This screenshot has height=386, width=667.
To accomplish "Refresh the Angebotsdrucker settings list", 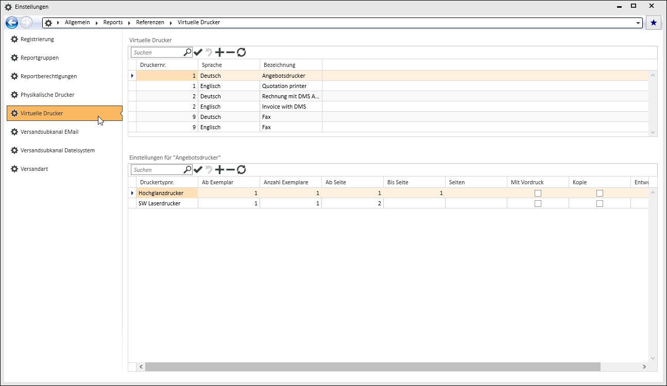I will coord(241,170).
